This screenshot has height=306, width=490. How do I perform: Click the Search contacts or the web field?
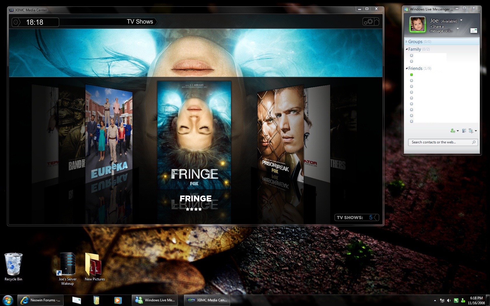443,142
